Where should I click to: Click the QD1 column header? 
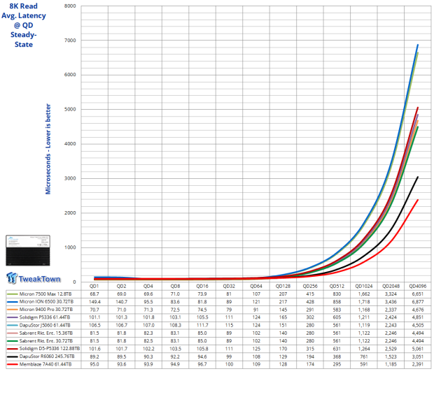[94, 286]
